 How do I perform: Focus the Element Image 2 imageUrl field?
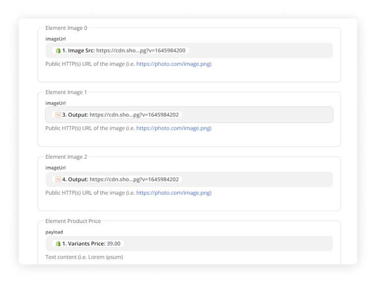pyautogui.click(x=189, y=179)
